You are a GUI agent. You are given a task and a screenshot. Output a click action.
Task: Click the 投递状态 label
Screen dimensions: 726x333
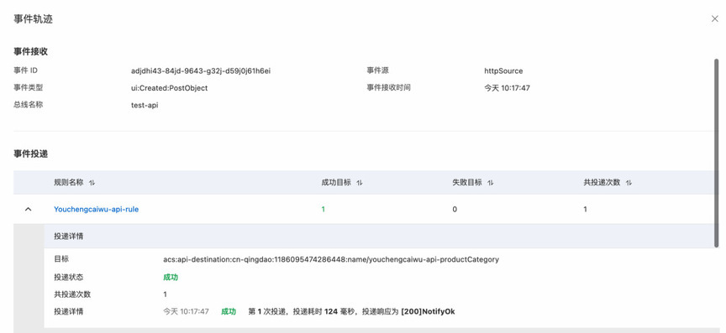69,277
